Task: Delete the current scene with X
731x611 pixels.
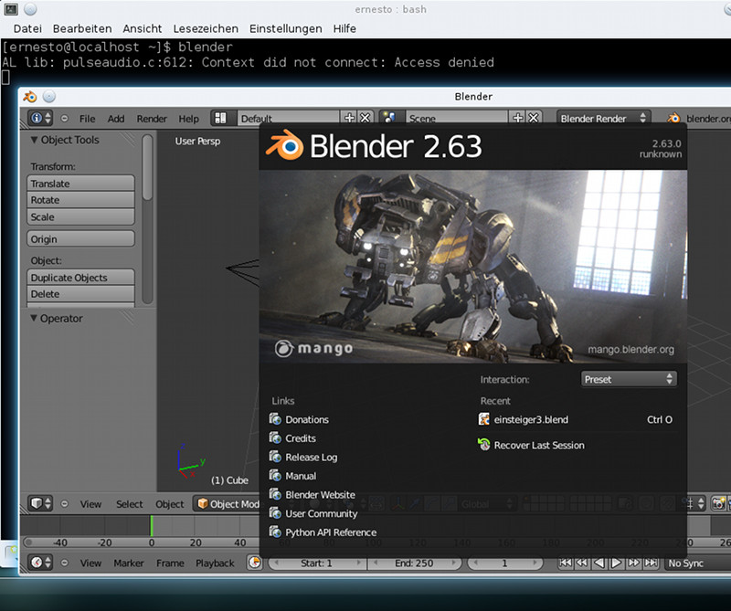Action: coord(534,118)
